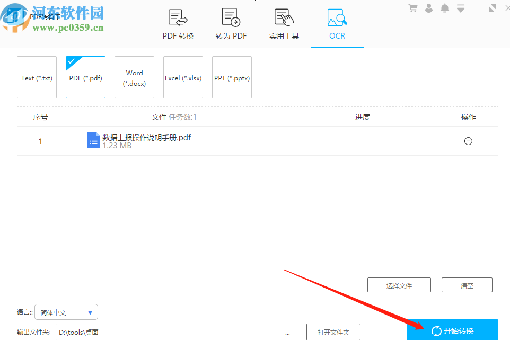Click the 1.23 MB file size text
Screen dimensions: 510x350
[117, 146]
